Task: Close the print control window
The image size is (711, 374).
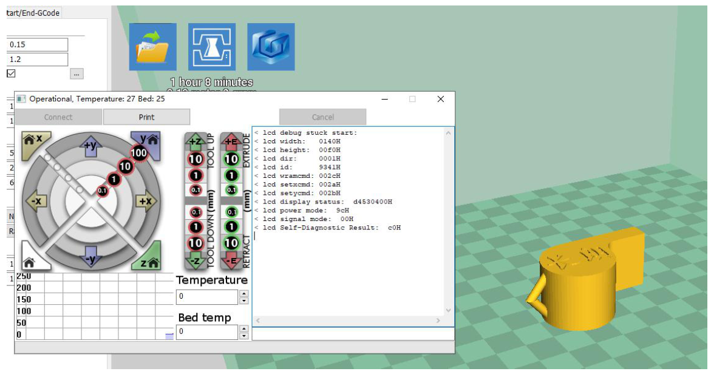Action: click(x=440, y=99)
